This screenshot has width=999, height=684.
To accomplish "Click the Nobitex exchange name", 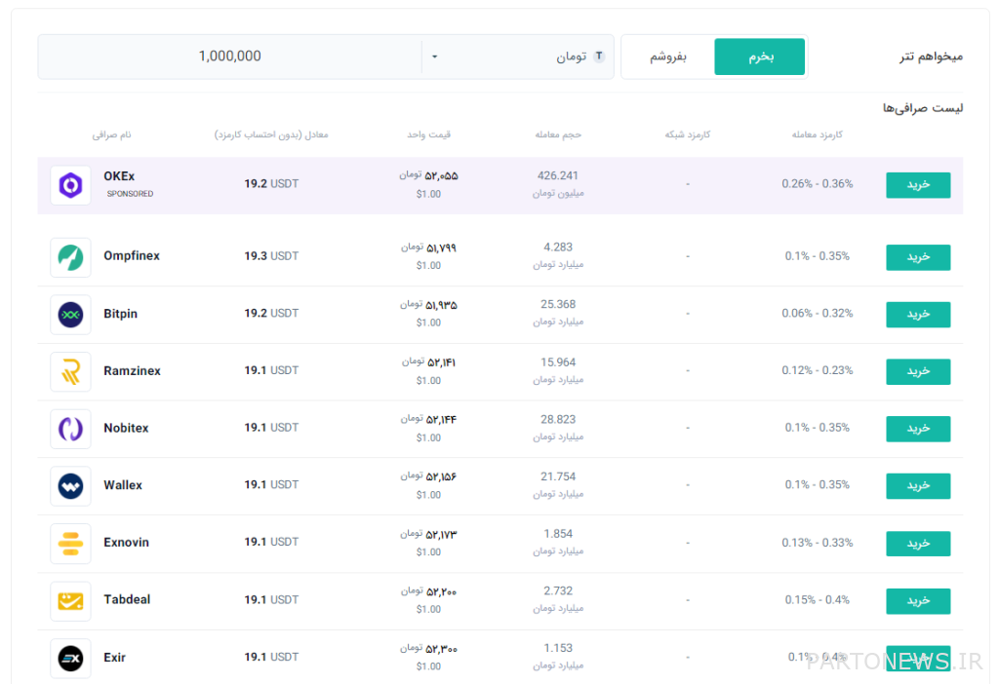I will tap(126, 428).
